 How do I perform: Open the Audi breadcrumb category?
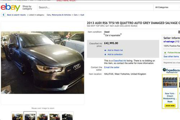82,15
